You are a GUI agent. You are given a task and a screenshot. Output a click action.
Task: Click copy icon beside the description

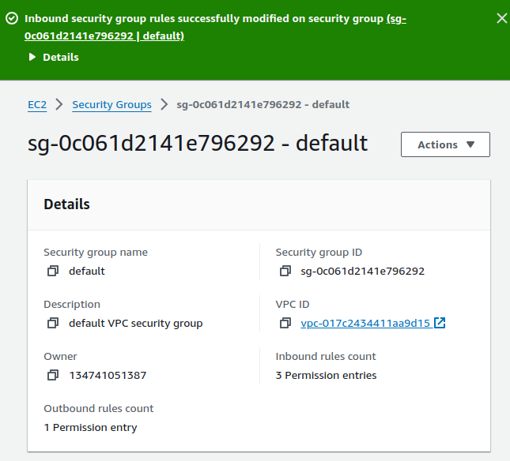(x=53, y=324)
